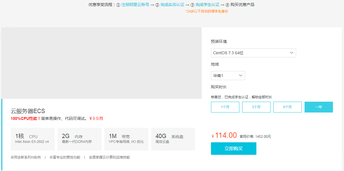Click 官网价格: 1452.00元 text
The height and width of the screenshot is (171, 344).
(x=255, y=137)
